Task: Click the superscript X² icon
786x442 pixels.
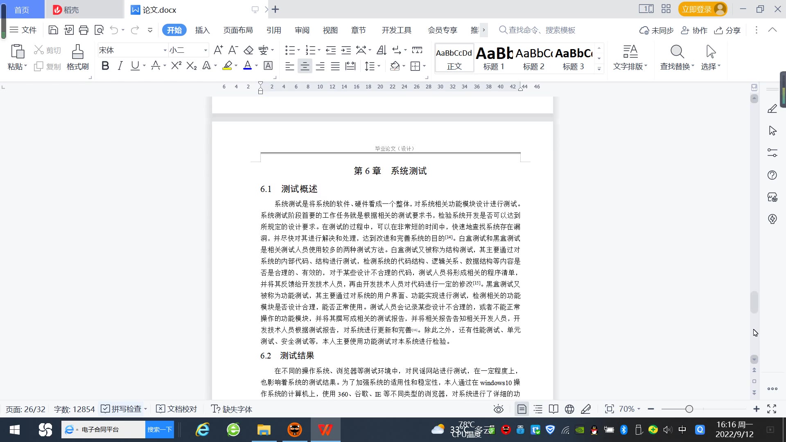Action: click(176, 66)
